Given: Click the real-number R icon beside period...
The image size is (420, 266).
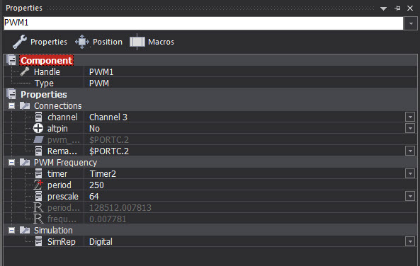Looking at the screenshot, I should [x=38, y=207].
